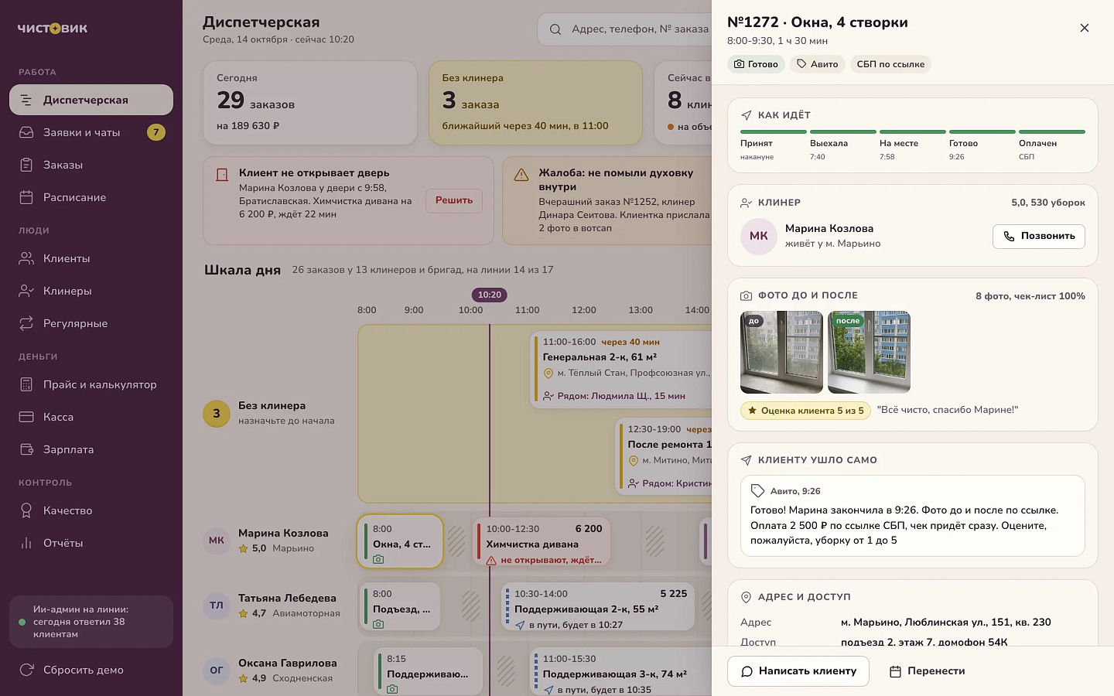Image resolution: width=1114 pixels, height=696 pixels.
Task: Click the Сбросить демо button
Action: (91, 670)
